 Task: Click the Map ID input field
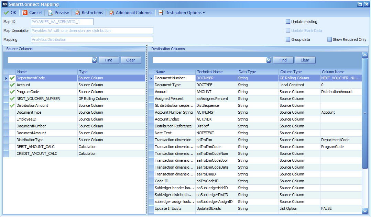coord(62,22)
